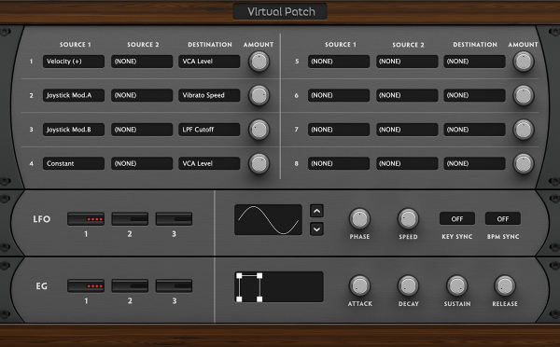This screenshot has width=560, height=347.
Task: Open patch 3 Destination LPF Cutoff dropdown
Action: pos(209,130)
